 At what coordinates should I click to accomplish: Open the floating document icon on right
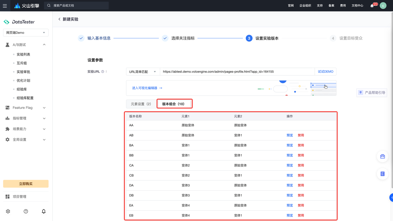pyautogui.click(x=383, y=174)
